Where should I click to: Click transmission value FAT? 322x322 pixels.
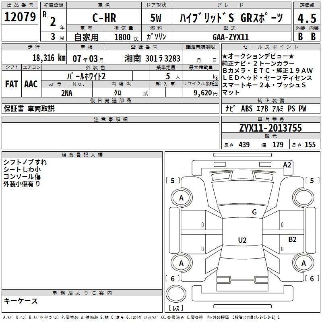coord(12,84)
